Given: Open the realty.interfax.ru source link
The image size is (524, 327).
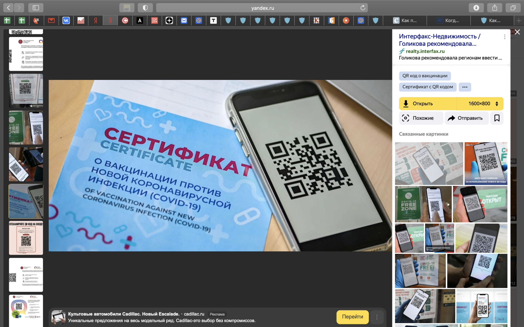Looking at the screenshot, I should point(425,51).
